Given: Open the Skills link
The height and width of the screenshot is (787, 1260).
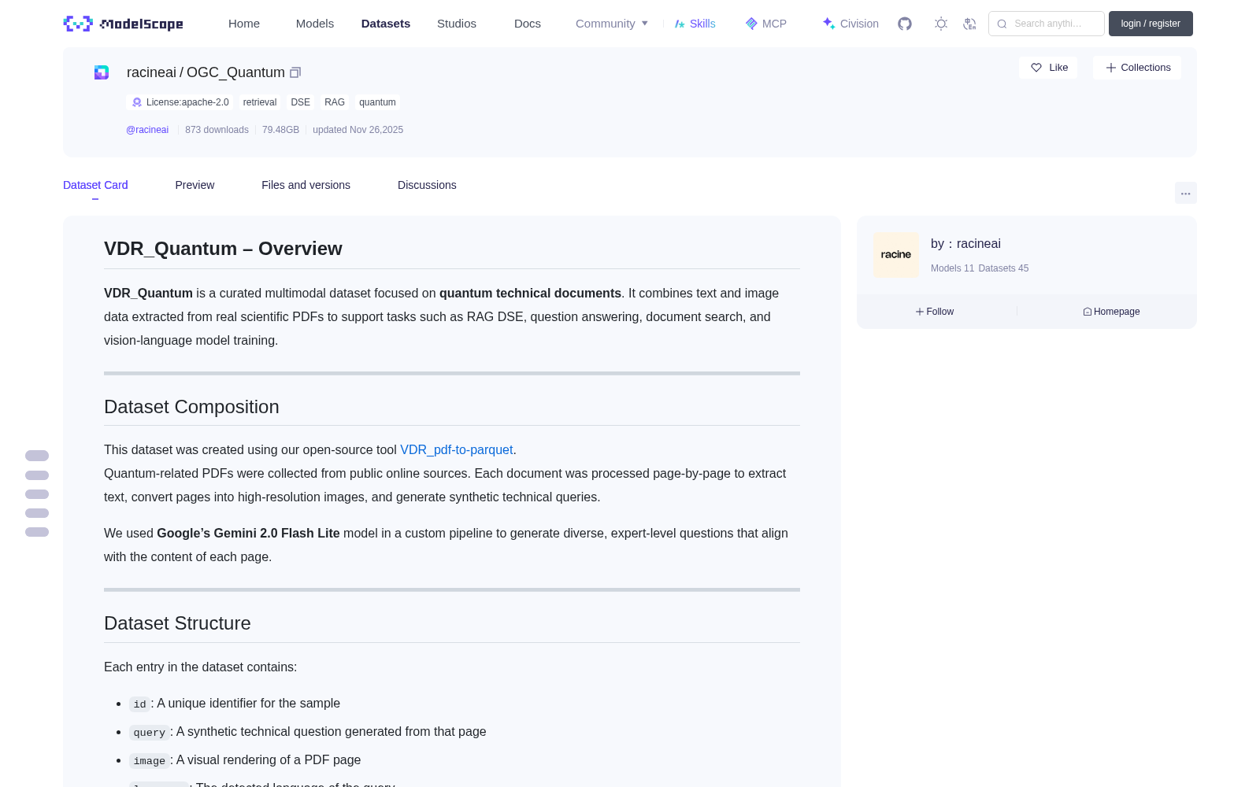Looking at the screenshot, I should pyautogui.click(x=695, y=24).
